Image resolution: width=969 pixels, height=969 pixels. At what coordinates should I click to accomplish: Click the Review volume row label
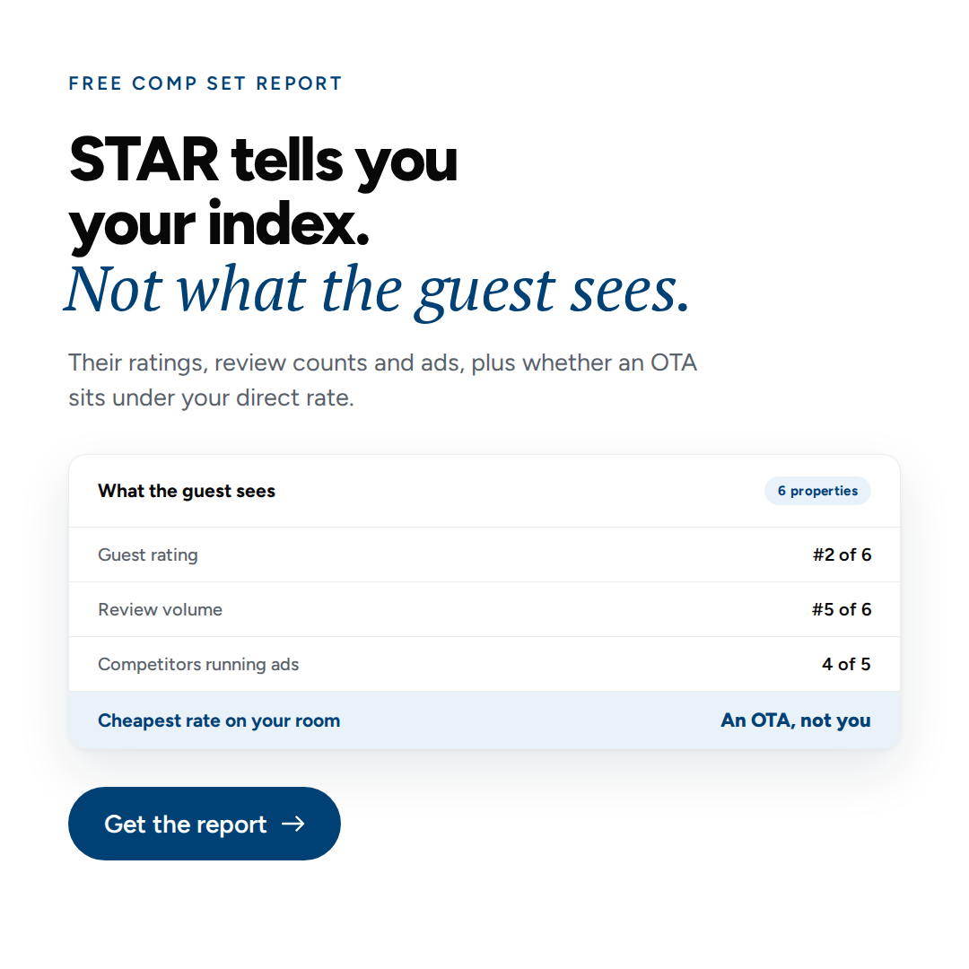point(160,609)
